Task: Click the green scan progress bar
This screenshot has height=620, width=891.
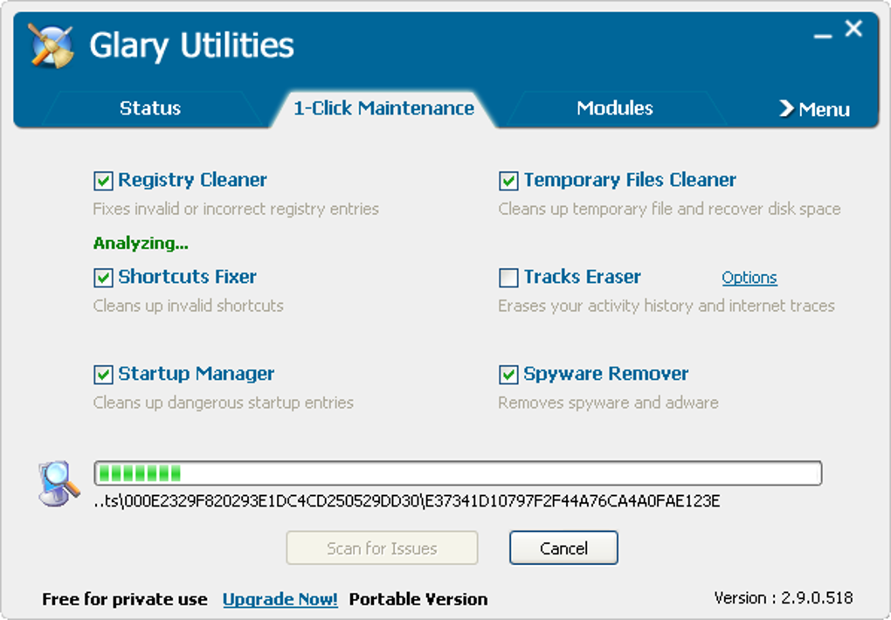Action: (x=458, y=472)
